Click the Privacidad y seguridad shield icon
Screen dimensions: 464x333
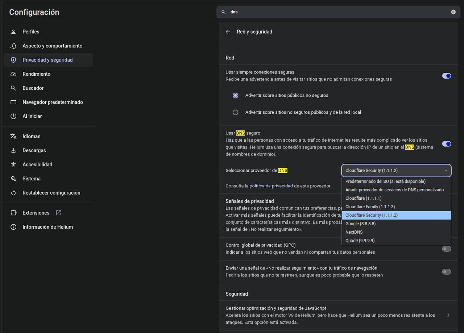pyautogui.click(x=13, y=60)
